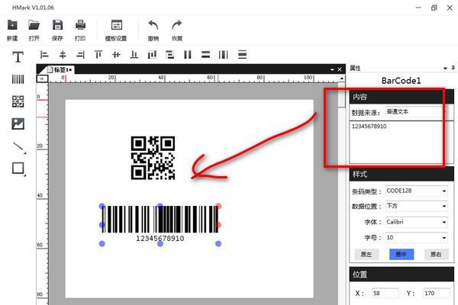
Task: Select the Barcode tool in left sidebar
Action: tap(18, 79)
